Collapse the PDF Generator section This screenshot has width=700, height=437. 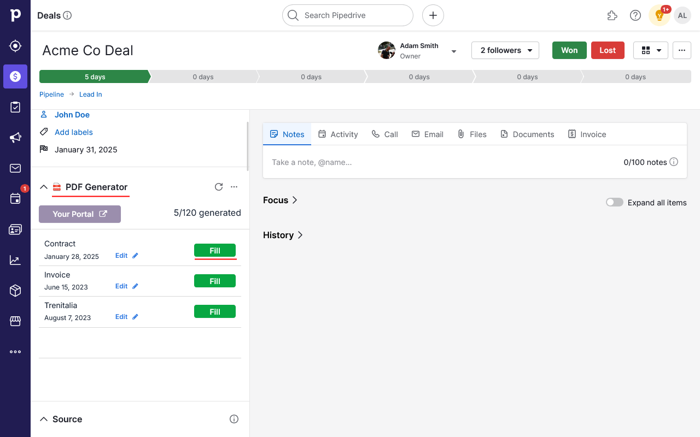(44, 187)
